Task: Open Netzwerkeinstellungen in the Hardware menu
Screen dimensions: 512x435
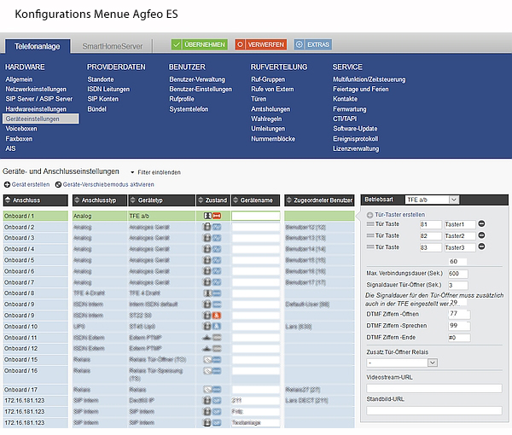Action: (36, 89)
